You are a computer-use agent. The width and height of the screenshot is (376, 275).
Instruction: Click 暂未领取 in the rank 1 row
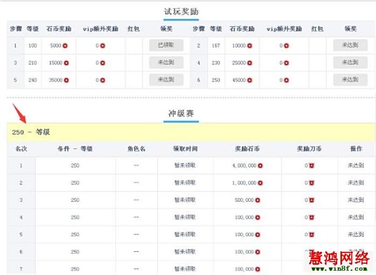coord(185,165)
